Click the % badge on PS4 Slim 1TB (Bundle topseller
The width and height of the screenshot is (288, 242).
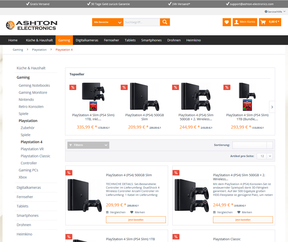(x=227, y=87)
